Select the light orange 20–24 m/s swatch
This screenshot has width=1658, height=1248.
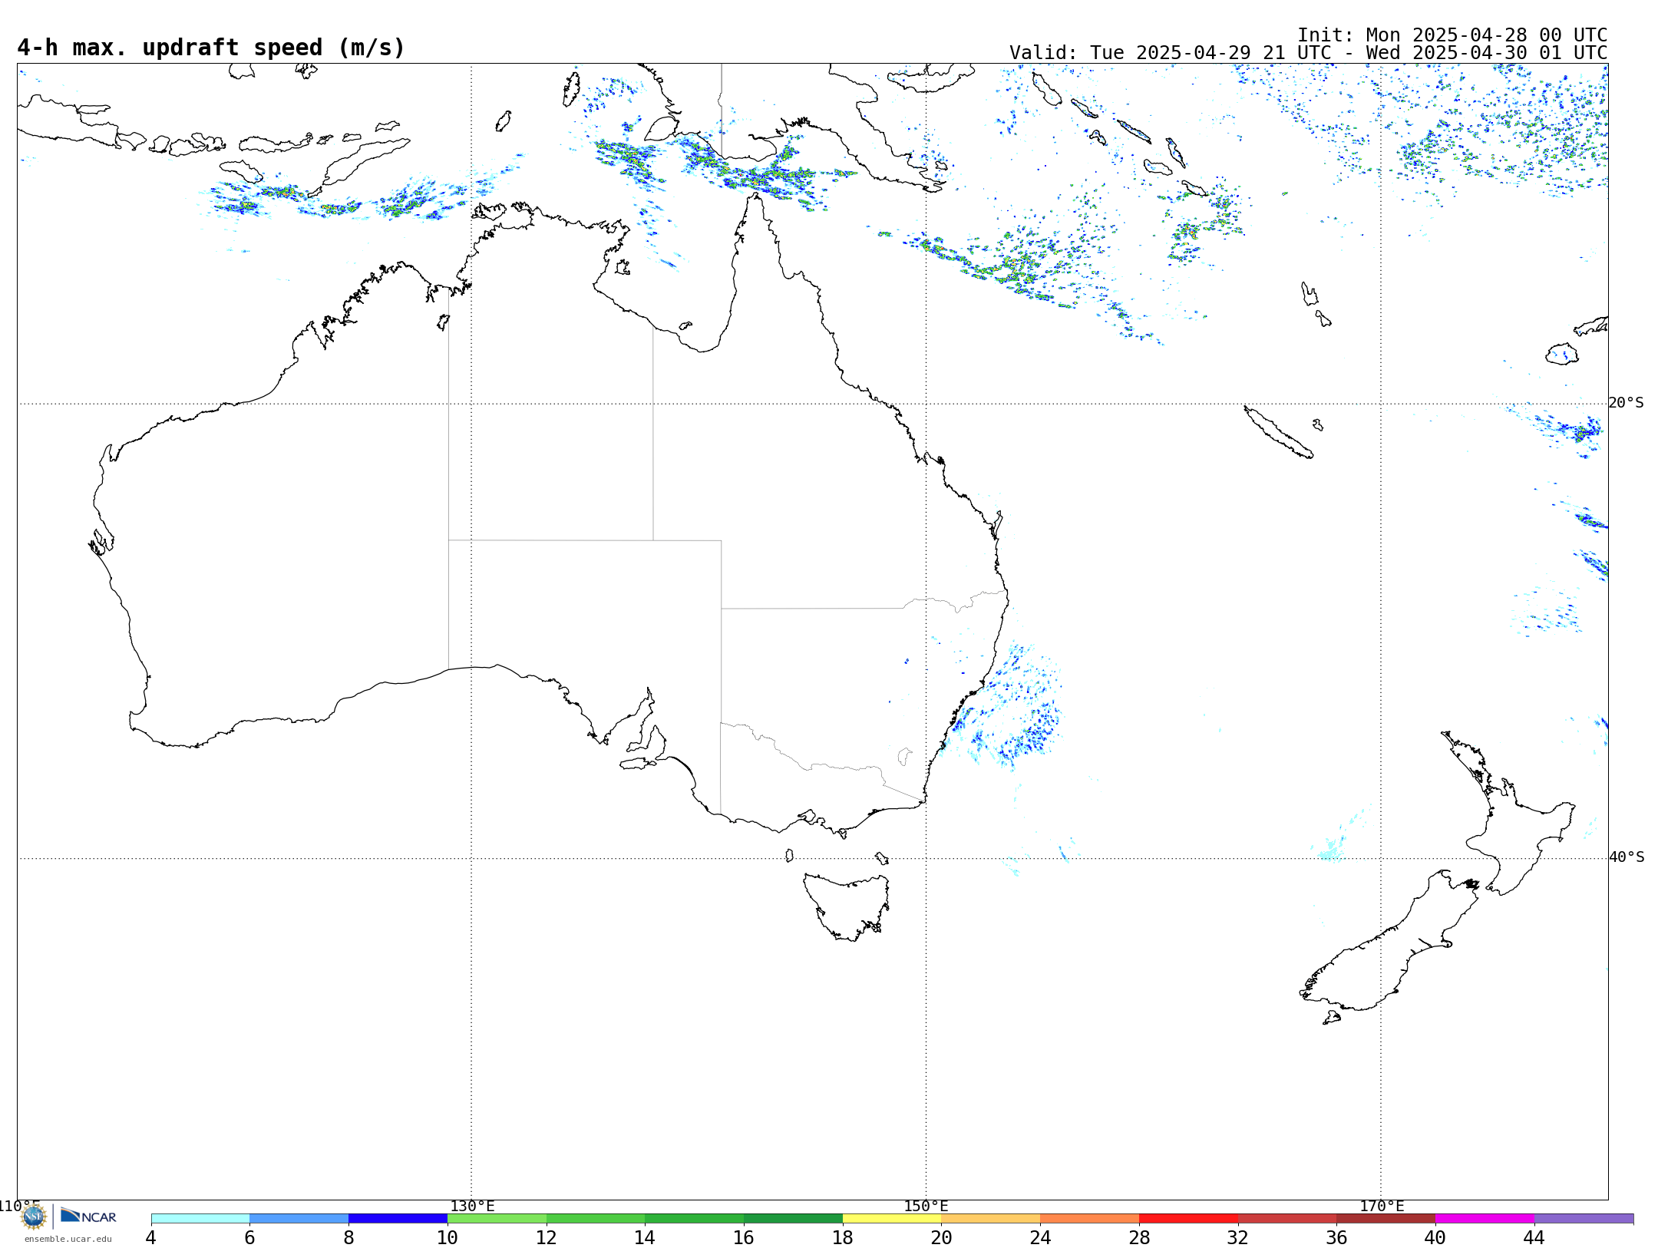click(x=991, y=1219)
